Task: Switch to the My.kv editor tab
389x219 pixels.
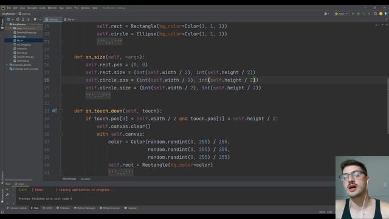Action: 71,19
